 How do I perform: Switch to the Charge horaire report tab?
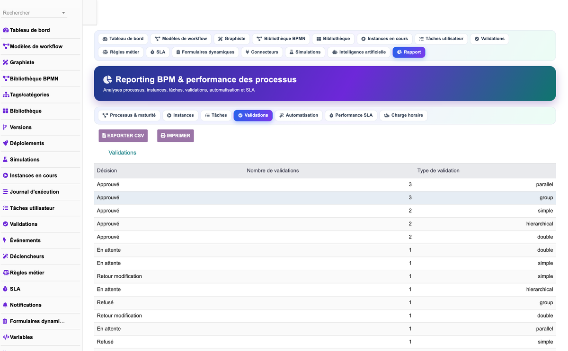(x=404, y=115)
